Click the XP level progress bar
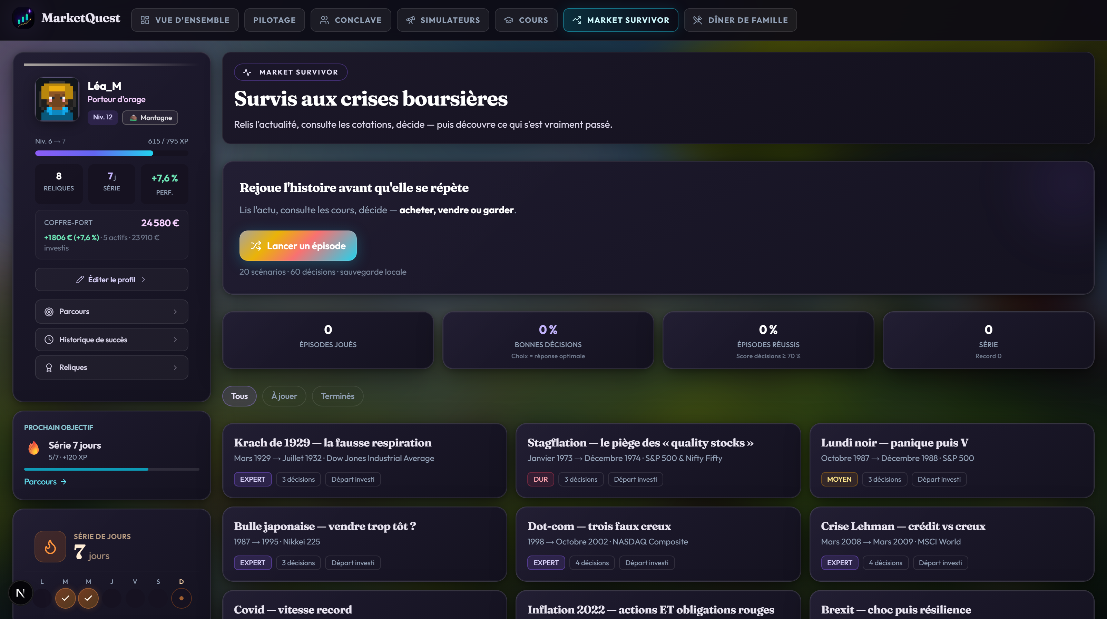The image size is (1107, 619). 112,153
